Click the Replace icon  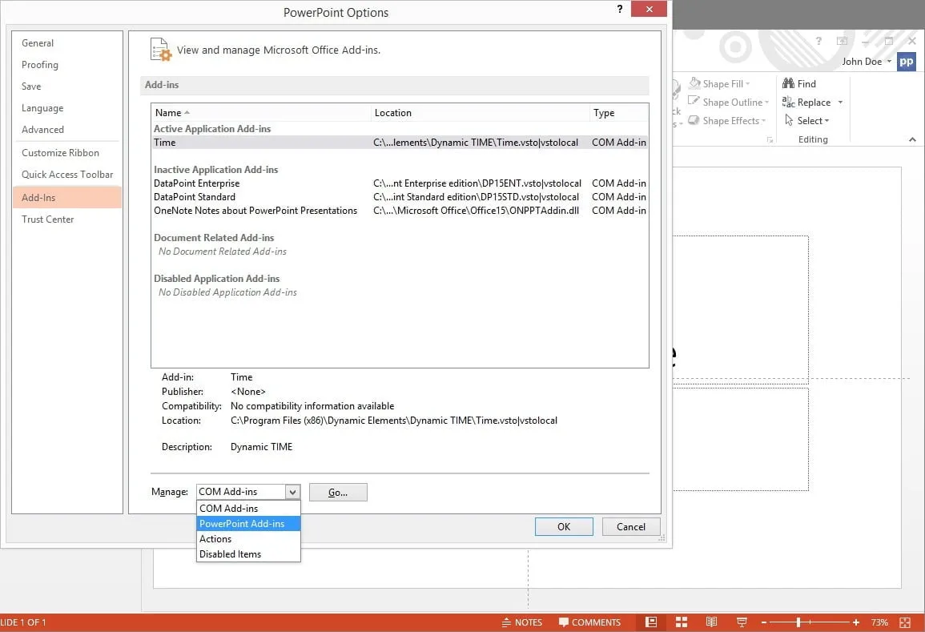click(x=789, y=102)
